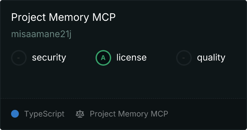Click the blue TypeScript language dot
This screenshot has height=130, width=247.
(15, 114)
